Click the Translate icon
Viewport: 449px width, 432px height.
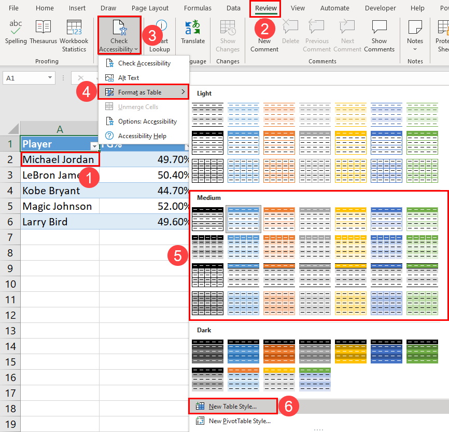click(x=192, y=27)
